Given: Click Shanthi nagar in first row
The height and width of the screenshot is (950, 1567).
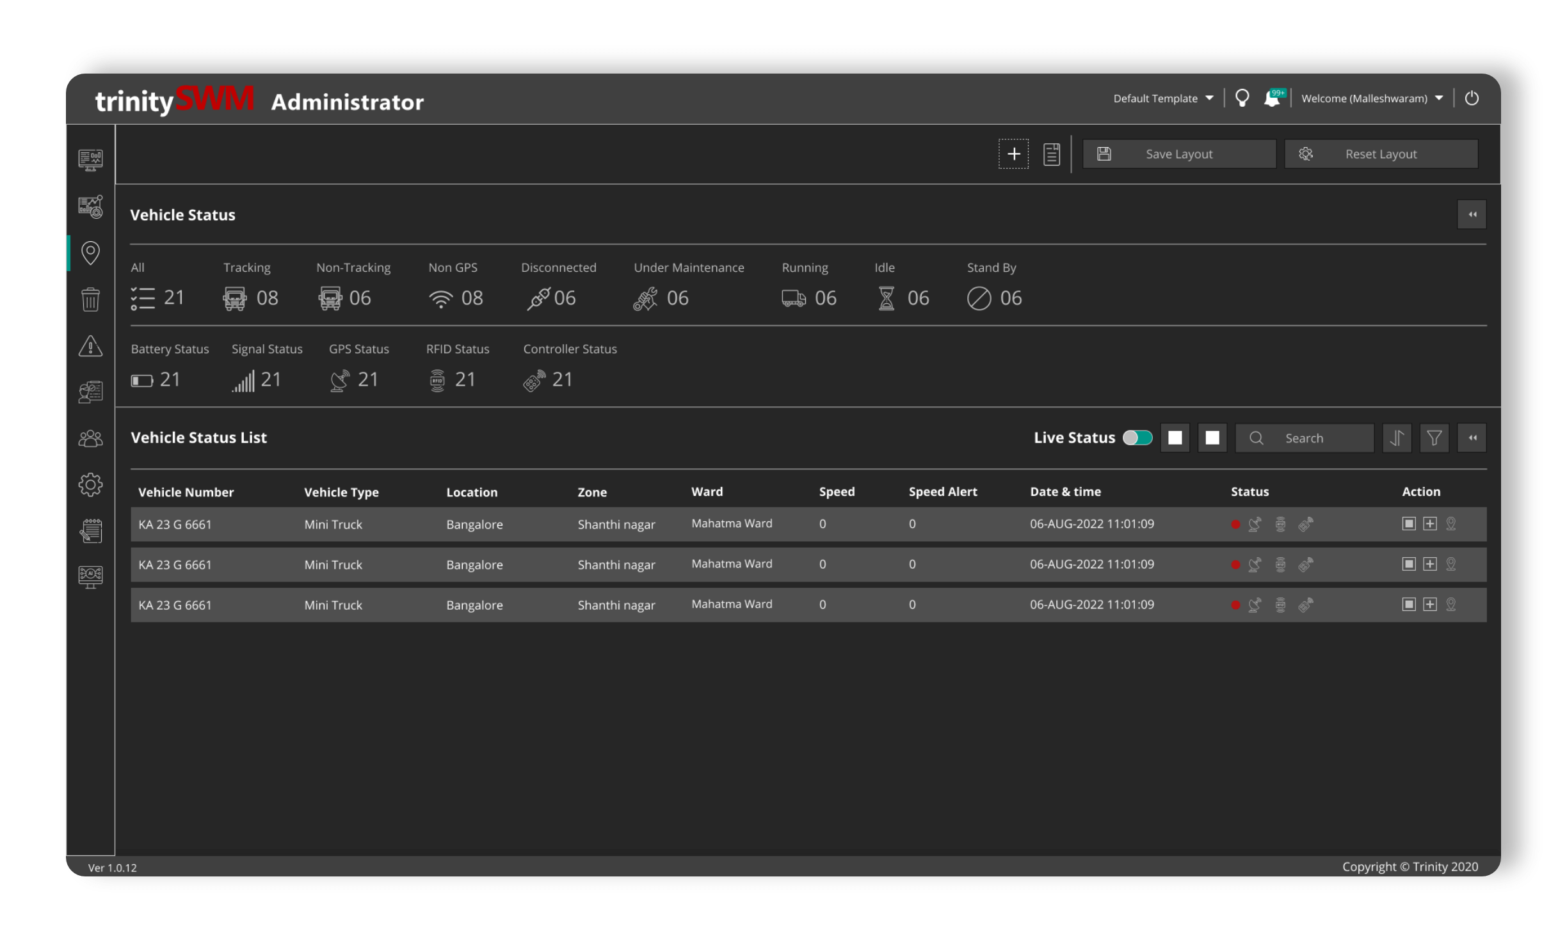Looking at the screenshot, I should (616, 525).
